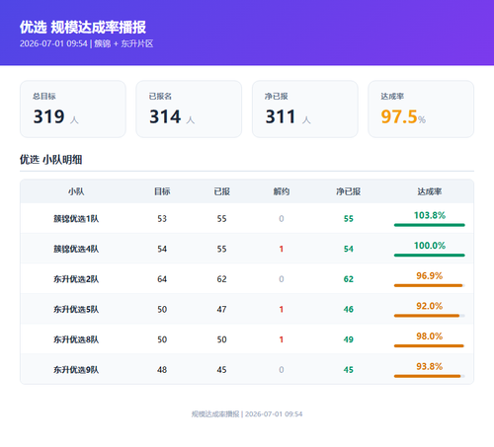Click green 净已报 45 in 东升优选9队 row

pos(349,370)
